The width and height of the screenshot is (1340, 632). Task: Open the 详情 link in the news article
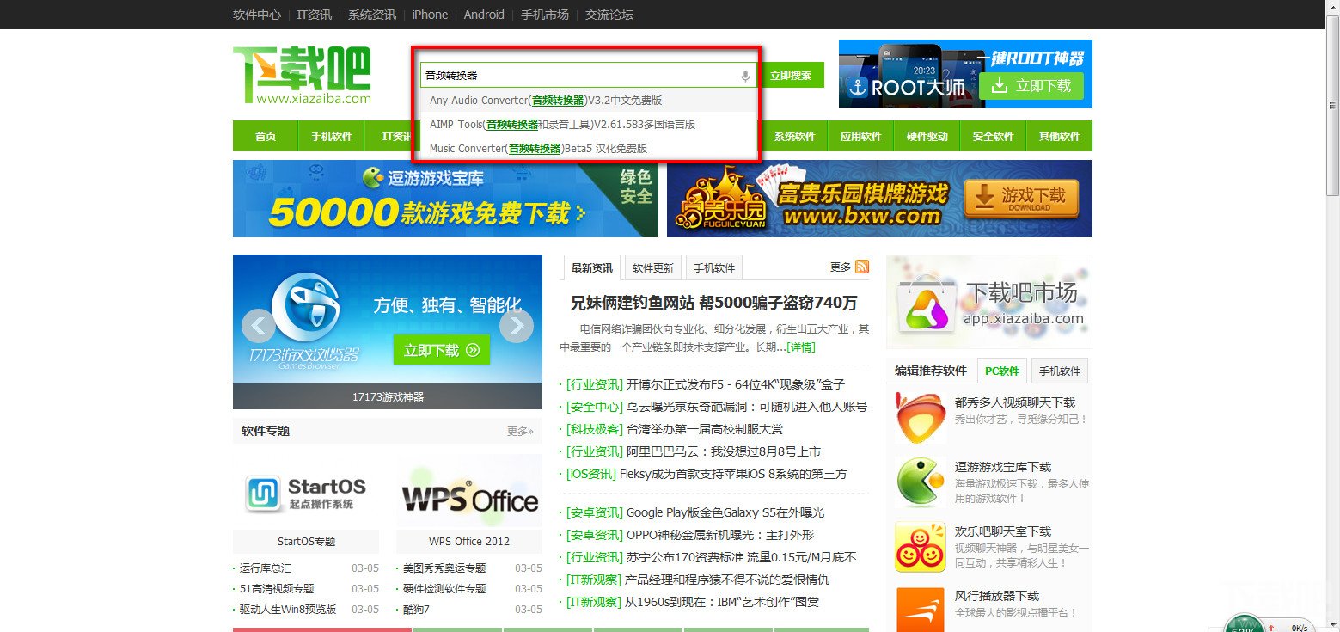pyautogui.click(x=801, y=347)
